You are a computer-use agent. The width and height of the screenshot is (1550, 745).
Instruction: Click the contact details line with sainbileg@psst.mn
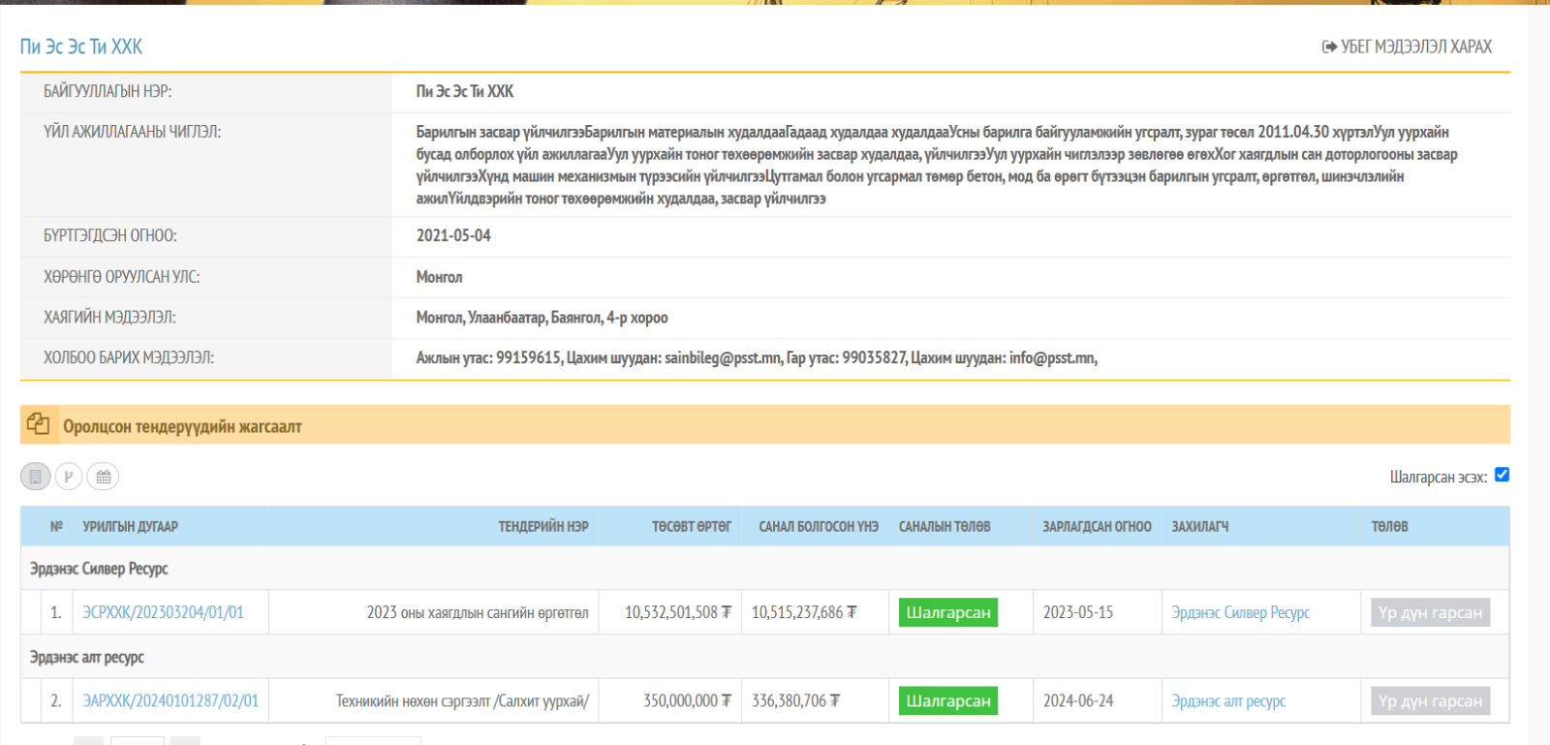tap(757, 358)
